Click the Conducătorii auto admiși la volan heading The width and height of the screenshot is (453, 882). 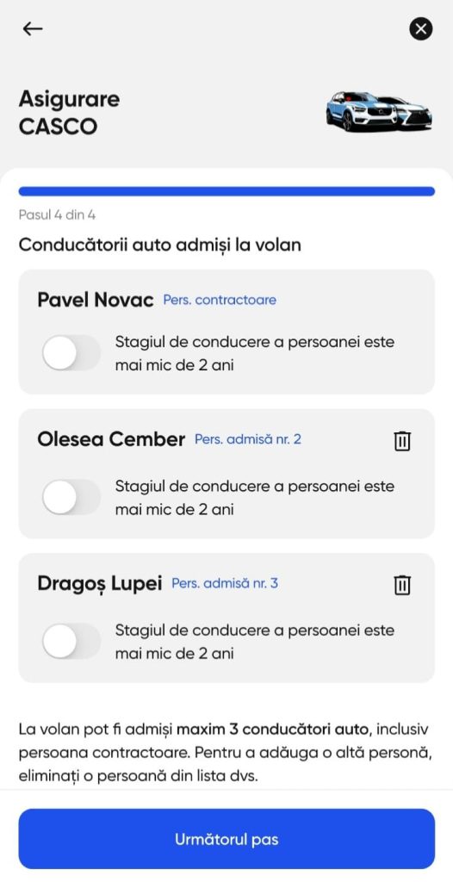coord(160,245)
